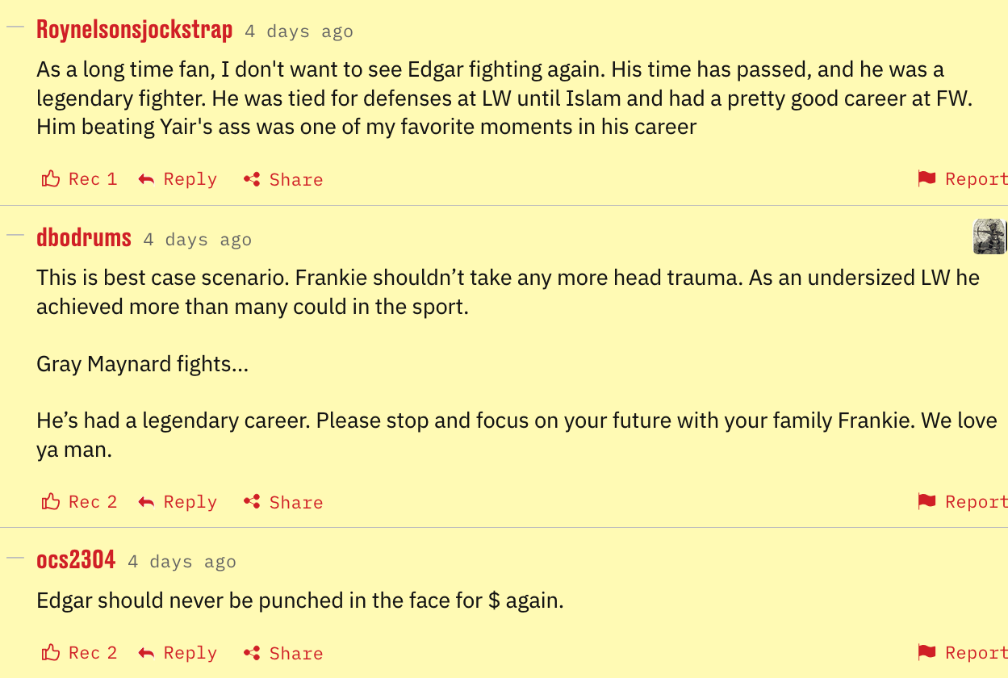Click thumbs-up icon on ocs2304's comment
This screenshot has height=678, width=1008.
tap(51, 653)
